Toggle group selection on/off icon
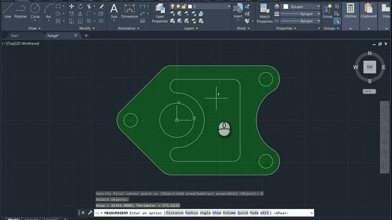Viewport: 392px width, 220px height. pyautogui.click(x=337, y=21)
